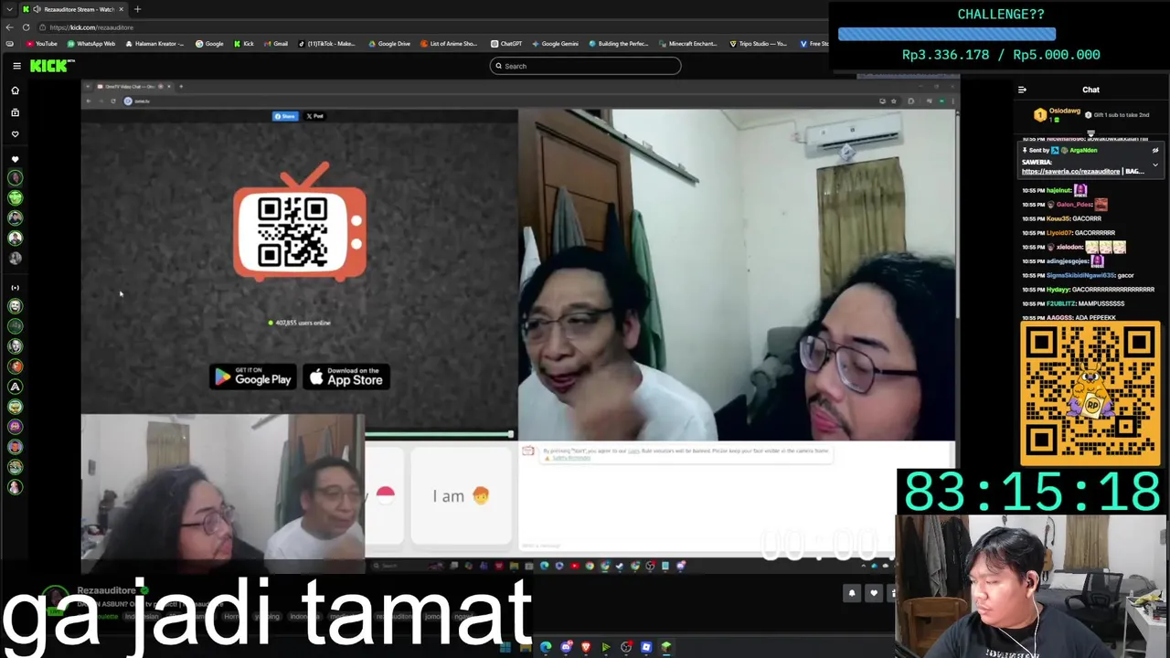Screen dimensions: 1170x658
Task: Open the TikTok bookmark
Action: 326,43
